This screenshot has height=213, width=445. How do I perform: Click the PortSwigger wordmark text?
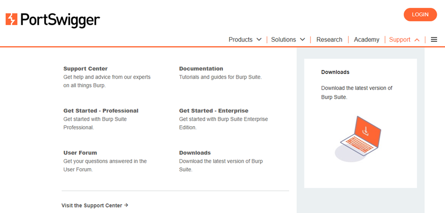click(x=60, y=20)
